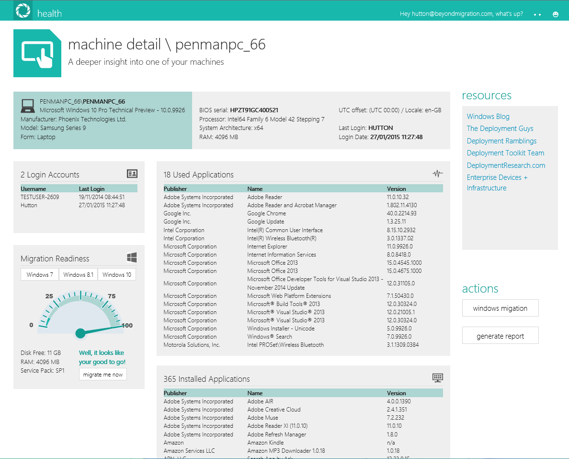Open the DeploymentResearch.com link
The height and width of the screenshot is (459, 569).
click(506, 165)
